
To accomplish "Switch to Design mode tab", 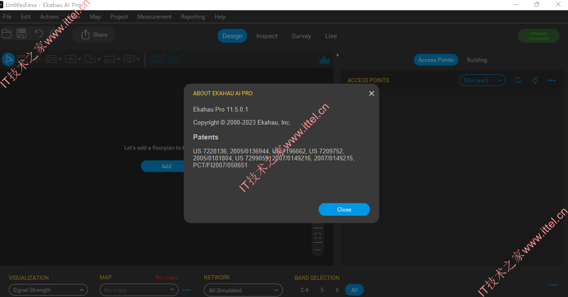I will click(232, 36).
